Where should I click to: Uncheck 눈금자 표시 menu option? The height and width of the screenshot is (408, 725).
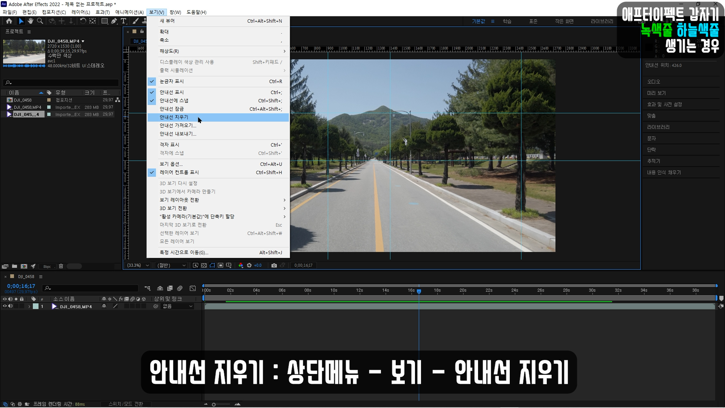(172, 81)
